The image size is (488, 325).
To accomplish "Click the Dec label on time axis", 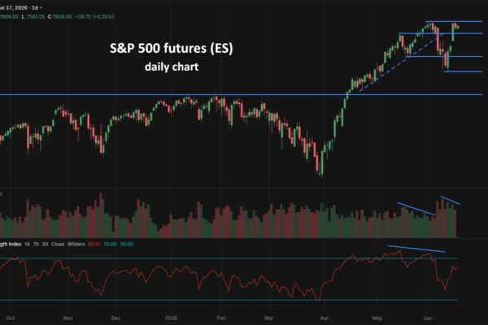I will [x=115, y=318].
